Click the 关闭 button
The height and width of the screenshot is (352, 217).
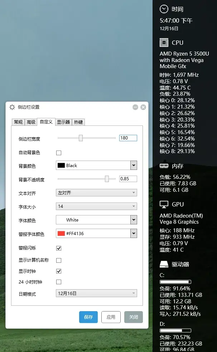(x=133, y=317)
